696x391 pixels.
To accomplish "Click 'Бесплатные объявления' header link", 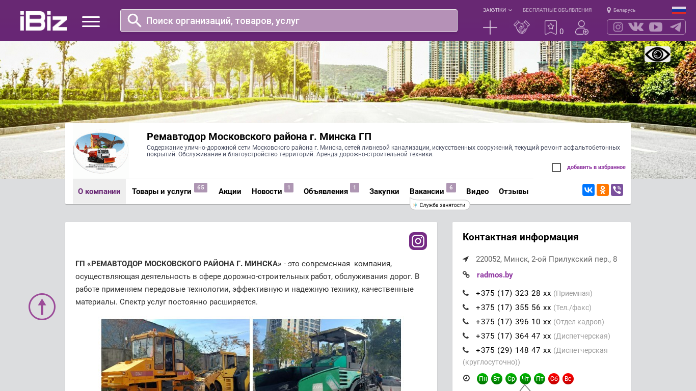I will 557,10.
